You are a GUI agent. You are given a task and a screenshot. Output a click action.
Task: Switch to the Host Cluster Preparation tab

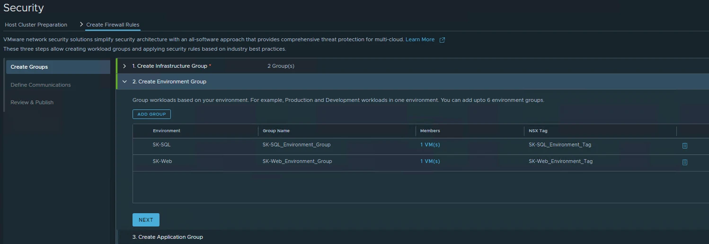click(36, 25)
